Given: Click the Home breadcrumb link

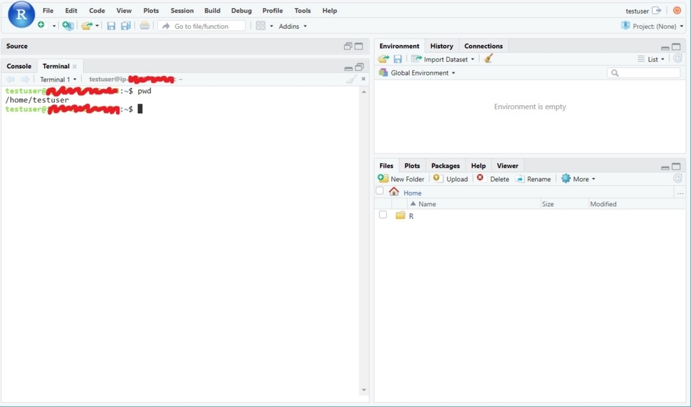Looking at the screenshot, I should tap(412, 193).
